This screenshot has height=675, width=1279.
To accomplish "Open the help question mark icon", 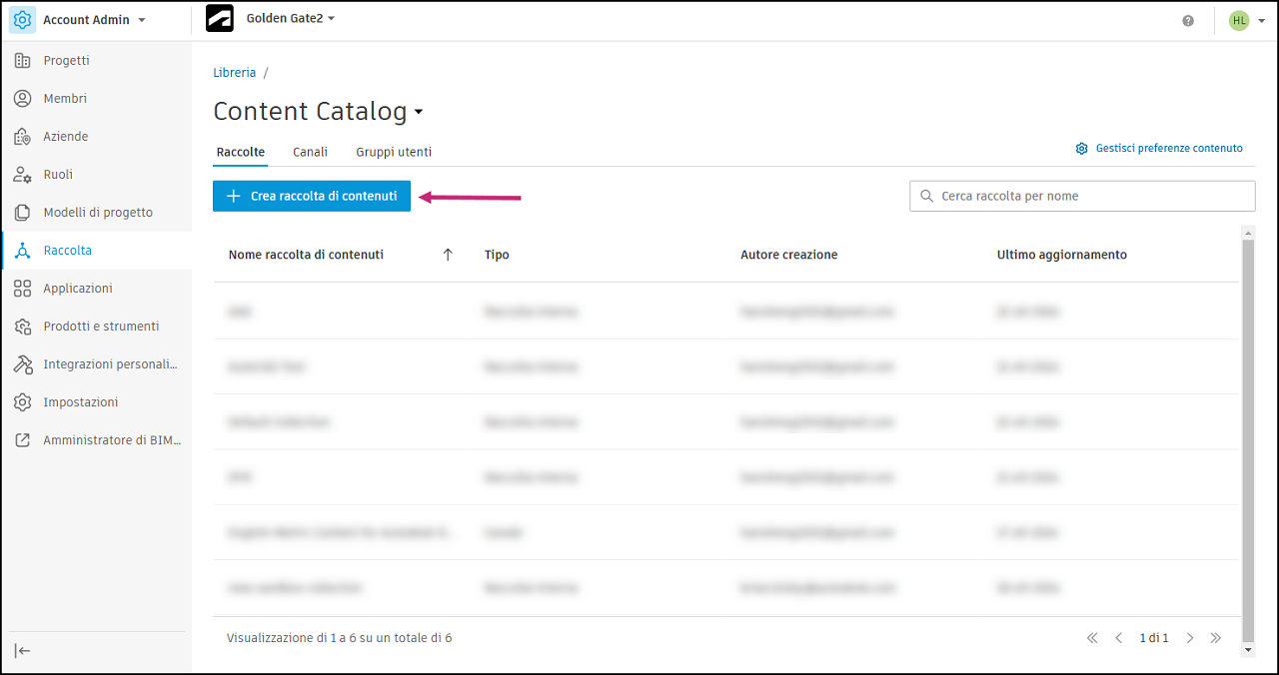I will click(x=1188, y=20).
